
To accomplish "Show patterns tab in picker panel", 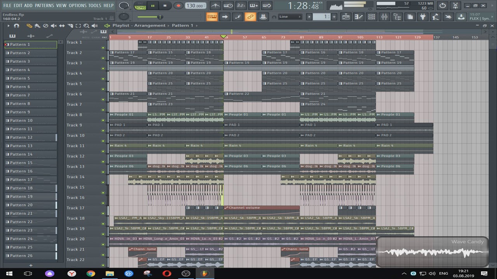I will (x=12, y=36).
